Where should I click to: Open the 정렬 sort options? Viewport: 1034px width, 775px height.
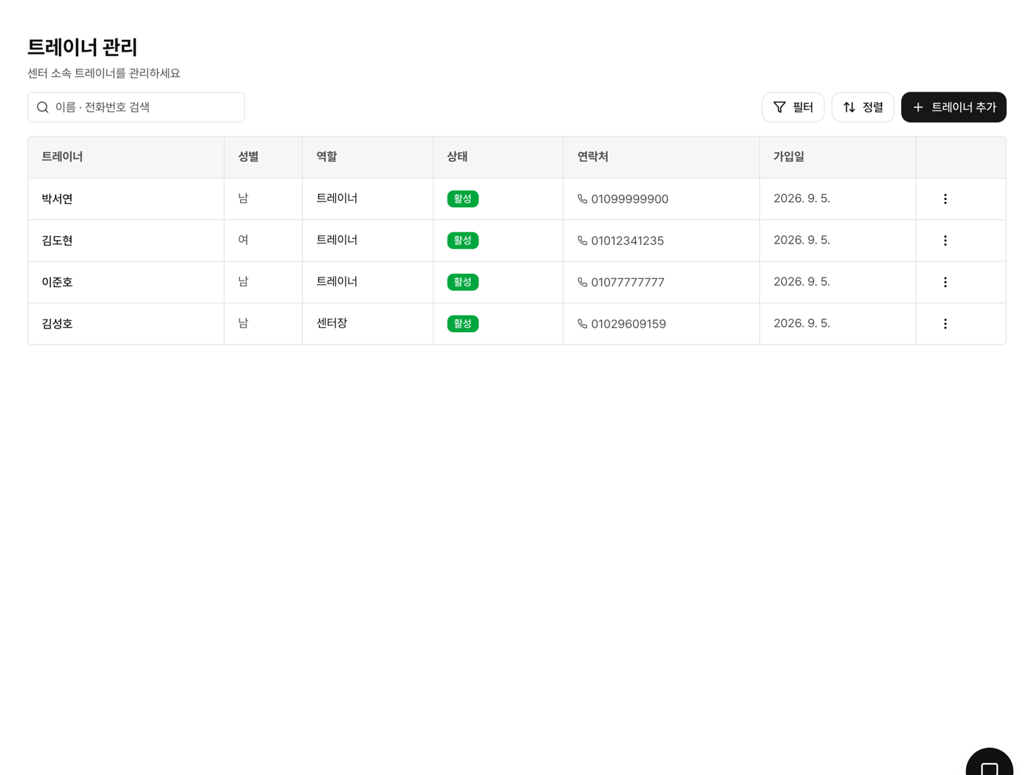(863, 107)
